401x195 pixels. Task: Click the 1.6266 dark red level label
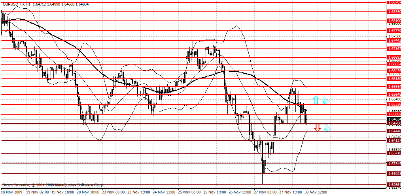[394, 185]
